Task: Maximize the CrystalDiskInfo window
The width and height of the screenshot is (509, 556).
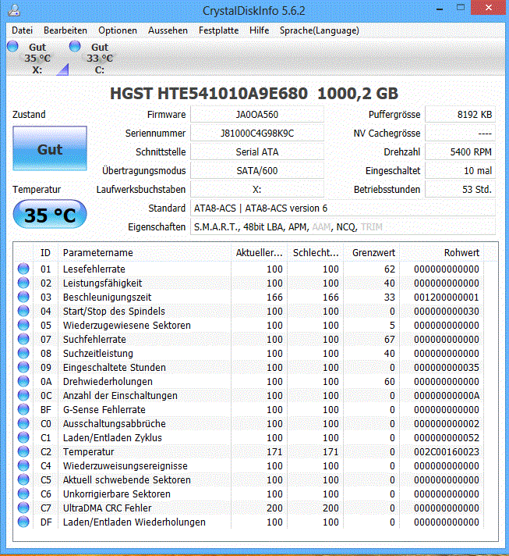Action: click(x=461, y=8)
